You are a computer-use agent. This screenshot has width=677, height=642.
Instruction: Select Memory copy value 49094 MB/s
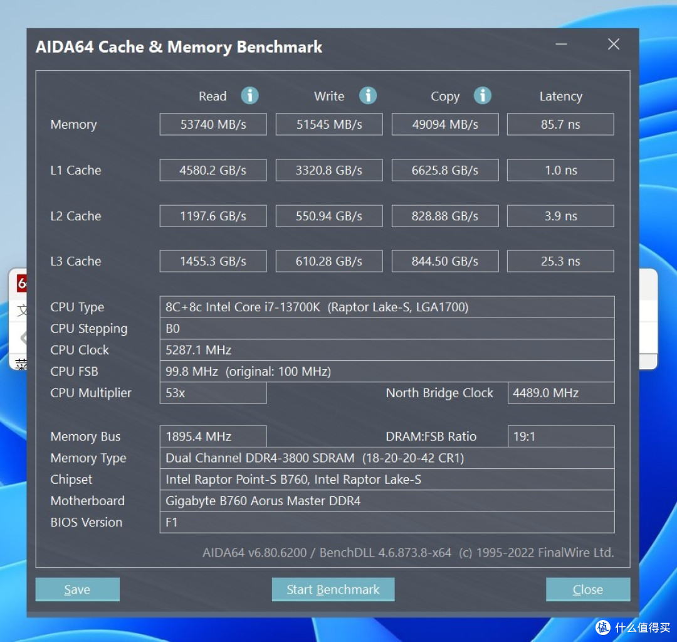click(x=444, y=124)
